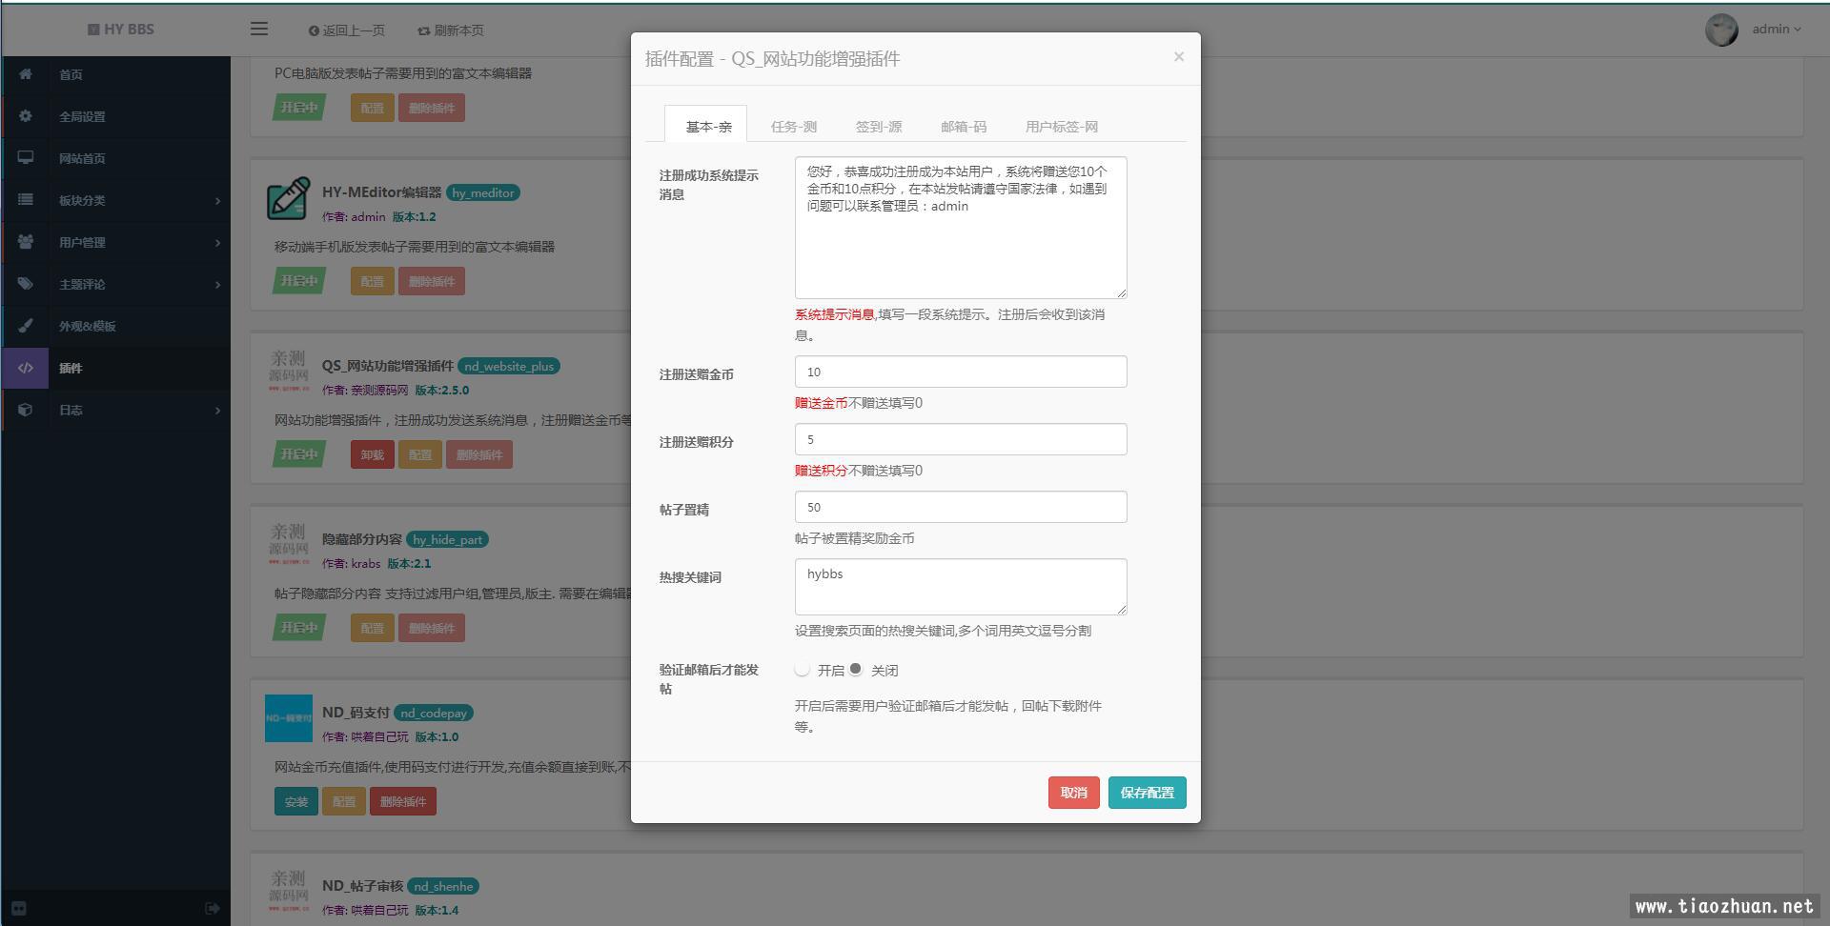
Task: Open 全局设置 in the sidebar
Action: coord(82,116)
